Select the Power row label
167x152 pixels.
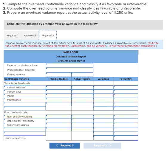tap(25, 96)
